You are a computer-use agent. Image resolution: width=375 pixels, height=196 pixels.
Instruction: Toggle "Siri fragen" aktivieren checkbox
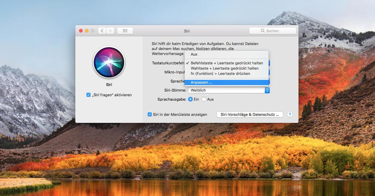[x=88, y=95]
